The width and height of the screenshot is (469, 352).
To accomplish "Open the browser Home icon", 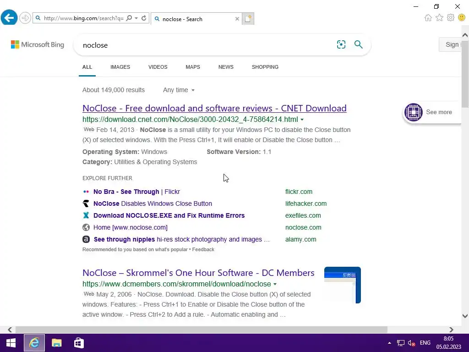I will [x=428, y=18].
